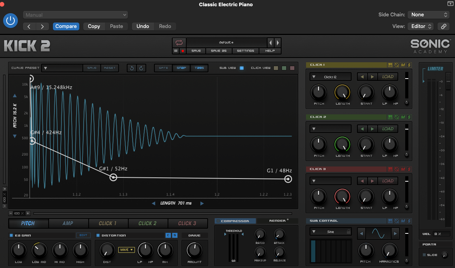Viewport: 455px width, 268px height.
Task: Click the Limiter threshold slider handle
Action: (x=448, y=81)
